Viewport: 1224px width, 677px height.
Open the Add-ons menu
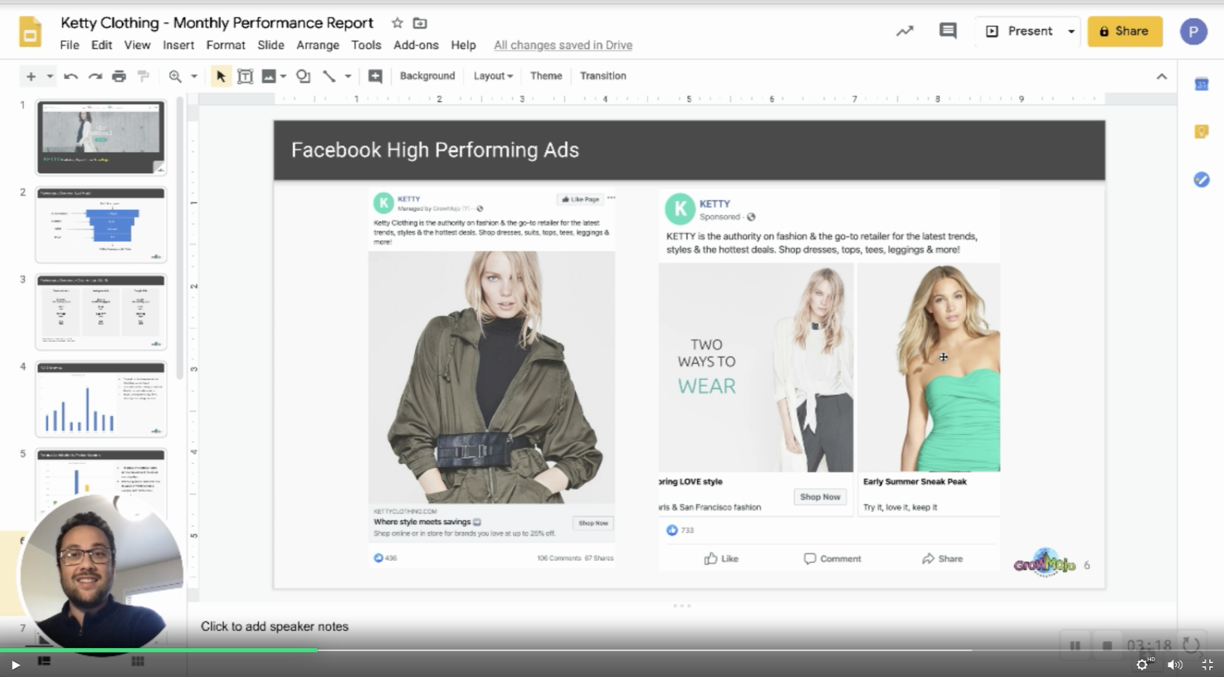416,45
